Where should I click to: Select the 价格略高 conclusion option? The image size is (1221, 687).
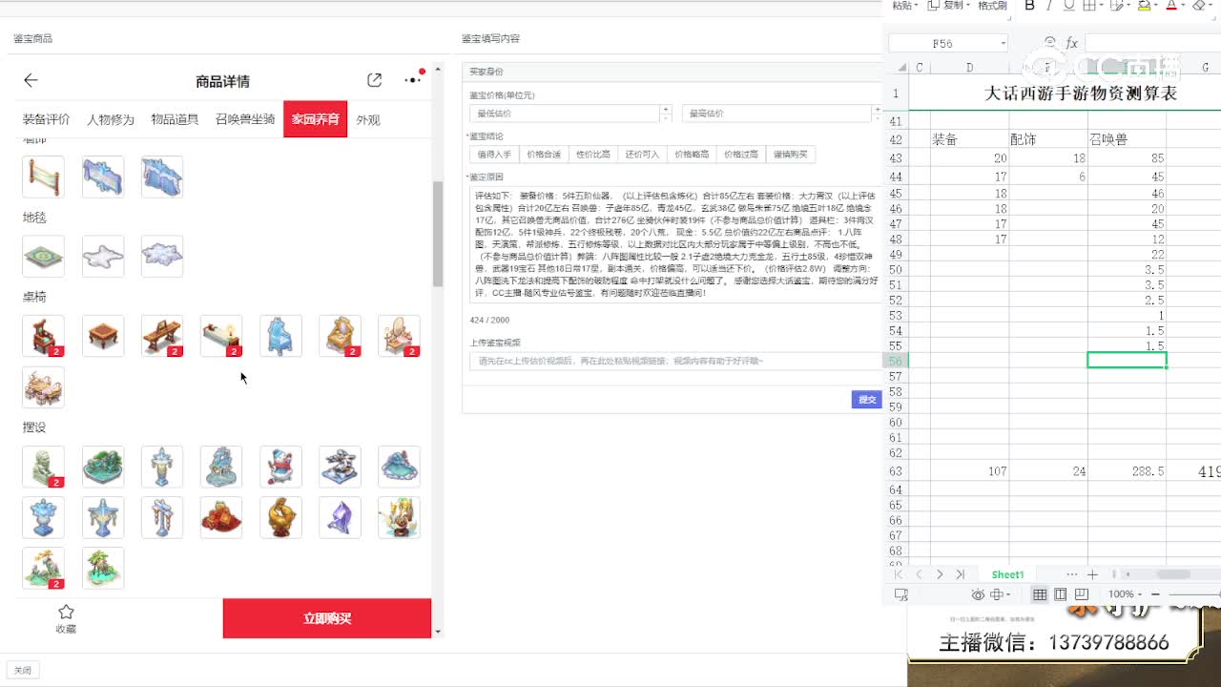click(x=692, y=155)
